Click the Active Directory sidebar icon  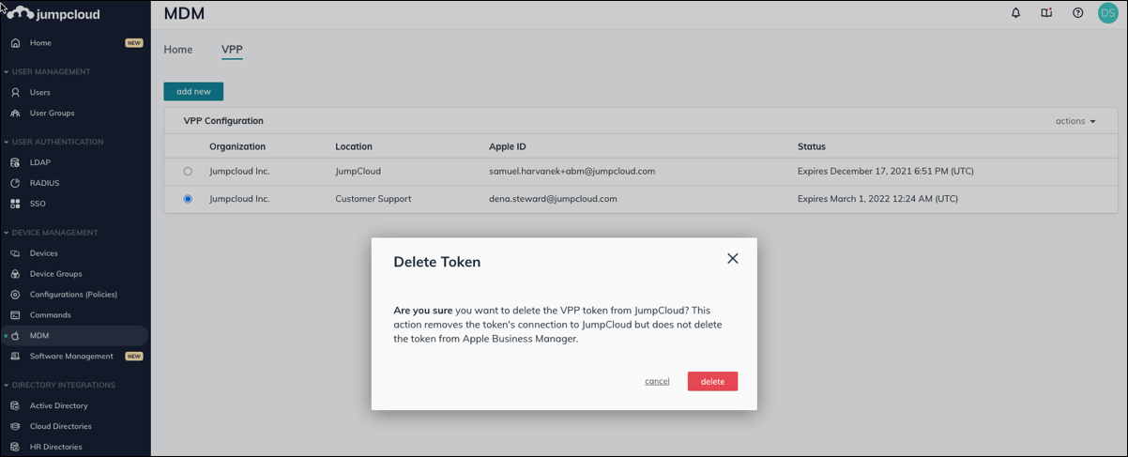15,406
